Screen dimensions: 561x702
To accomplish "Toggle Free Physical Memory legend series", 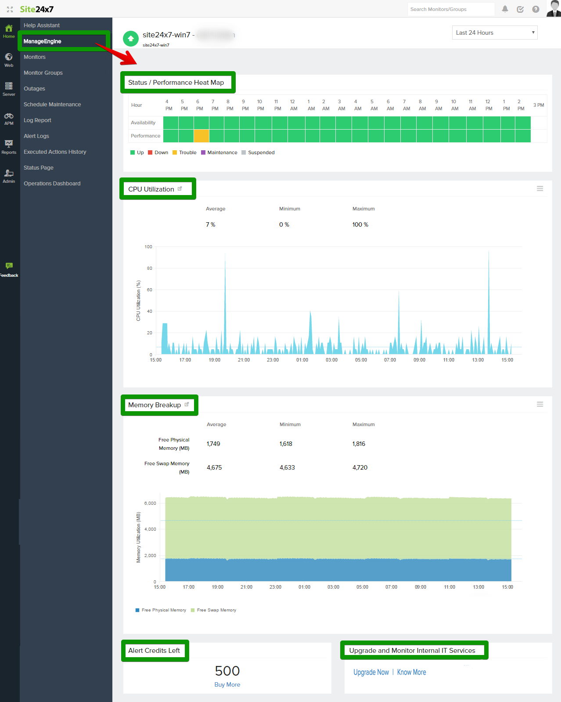I will coord(161,610).
